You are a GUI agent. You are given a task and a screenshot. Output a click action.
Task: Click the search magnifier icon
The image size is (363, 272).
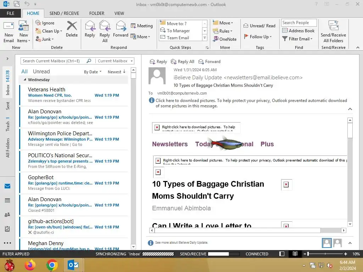(x=89, y=61)
